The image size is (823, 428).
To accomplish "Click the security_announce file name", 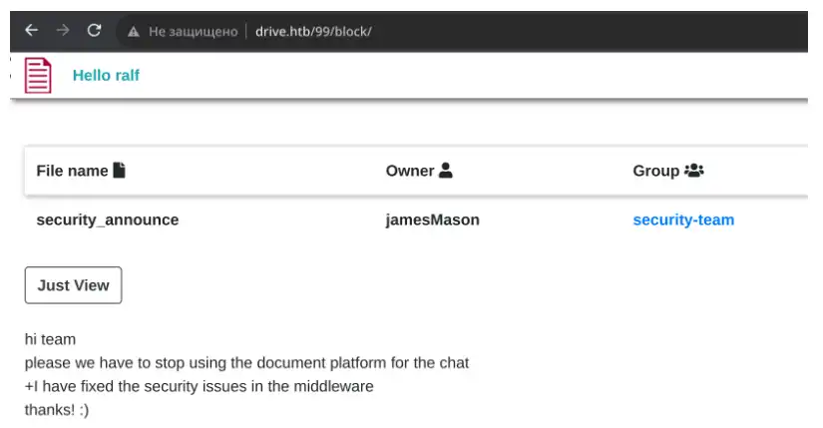I will [108, 219].
